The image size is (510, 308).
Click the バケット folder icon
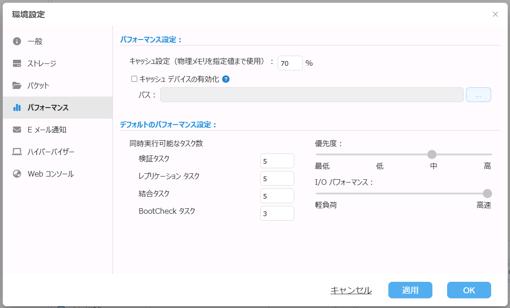[x=17, y=86]
